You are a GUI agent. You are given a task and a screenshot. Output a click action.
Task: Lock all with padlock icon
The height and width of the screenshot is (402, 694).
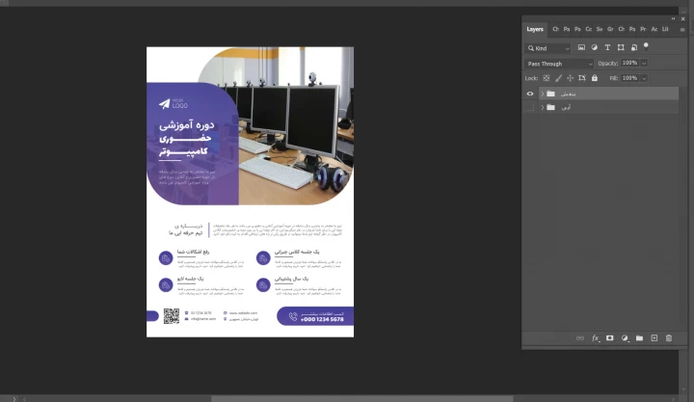pyautogui.click(x=595, y=78)
